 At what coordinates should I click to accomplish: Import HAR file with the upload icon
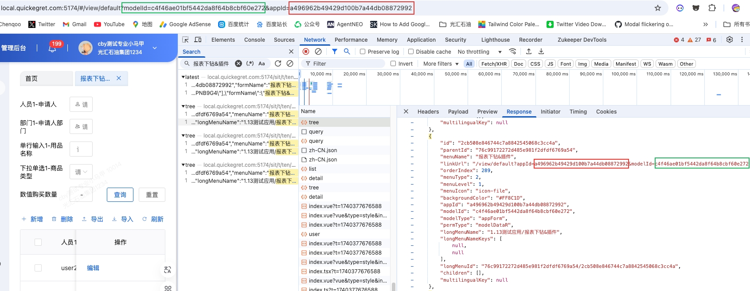click(529, 51)
